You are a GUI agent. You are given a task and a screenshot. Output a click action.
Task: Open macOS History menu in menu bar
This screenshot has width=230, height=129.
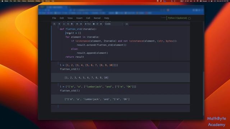pos(24,1)
